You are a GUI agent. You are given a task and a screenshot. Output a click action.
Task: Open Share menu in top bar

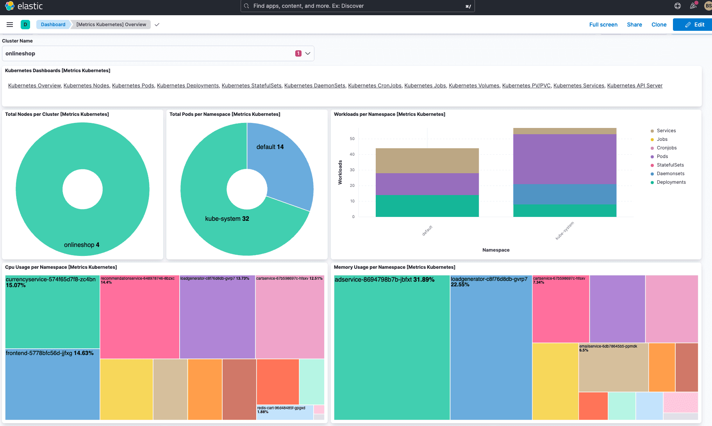point(634,25)
